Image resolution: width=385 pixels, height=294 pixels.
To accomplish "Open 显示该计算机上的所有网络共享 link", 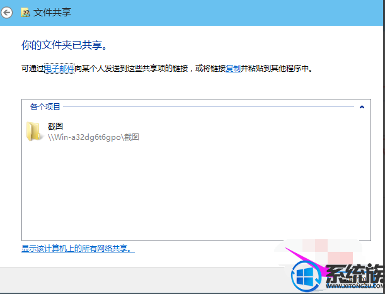I will [78, 248].
